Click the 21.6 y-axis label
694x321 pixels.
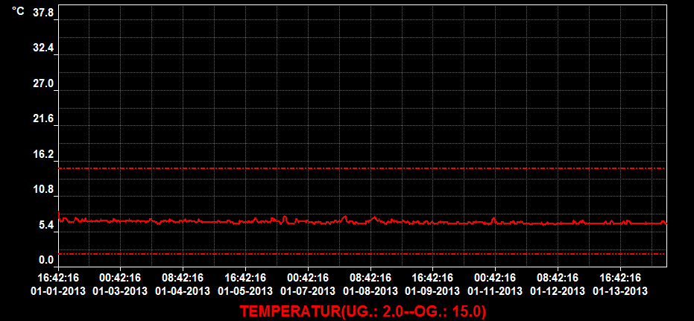pos(43,118)
